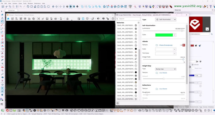Viewport: 215px width, 115px height.
Task: Click the cube view icon in Enscape toolbar
Action: (x=87, y=19)
